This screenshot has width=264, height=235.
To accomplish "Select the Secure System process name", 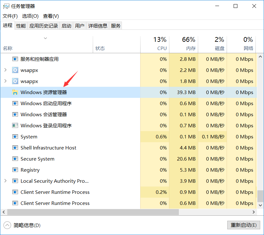I will (x=37, y=159).
